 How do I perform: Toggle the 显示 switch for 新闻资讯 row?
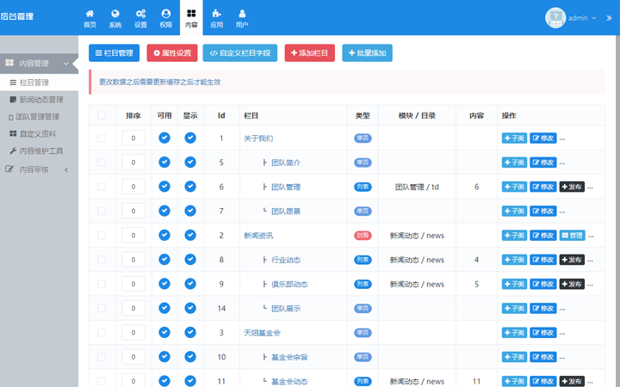190,235
